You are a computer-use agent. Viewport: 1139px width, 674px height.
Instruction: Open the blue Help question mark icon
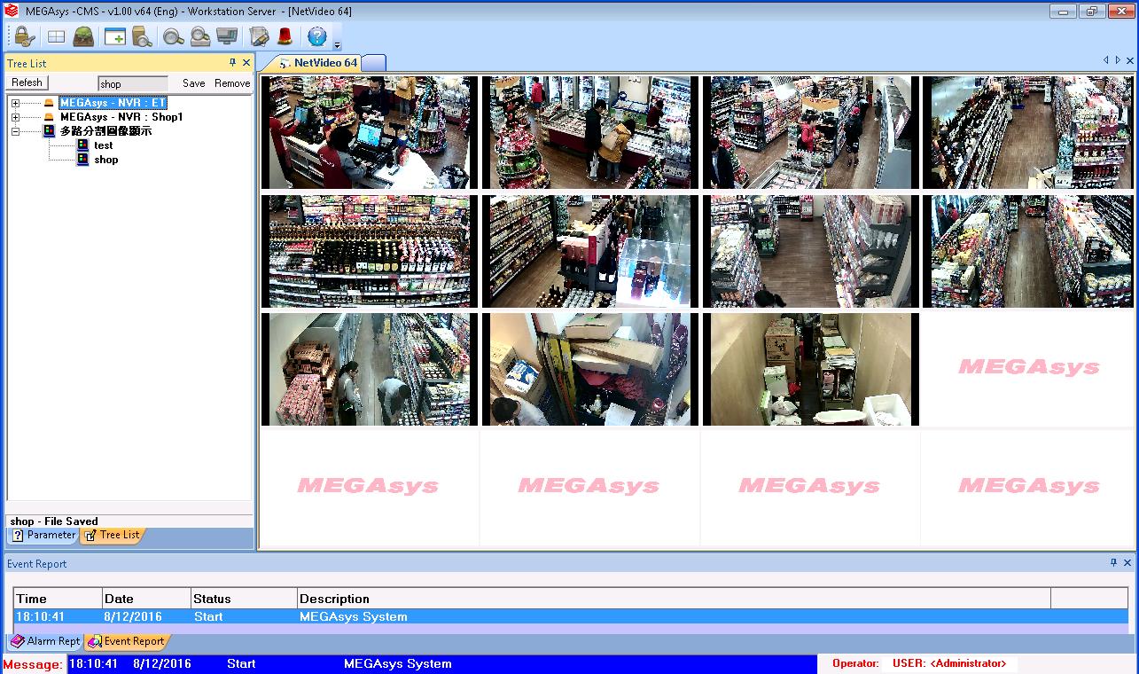(x=316, y=36)
